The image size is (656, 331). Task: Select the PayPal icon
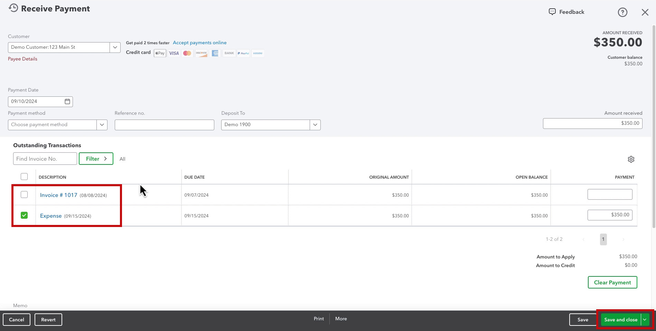click(x=243, y=53)
